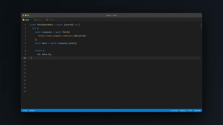Click the 'try' keyword on line 2
This screenshot has width=223, height=125.
[x=34, y=28]
